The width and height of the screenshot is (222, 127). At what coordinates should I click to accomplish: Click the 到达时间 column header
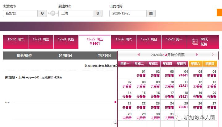(104, 55)
